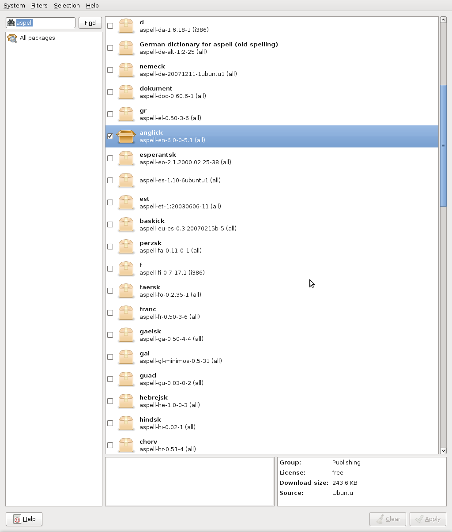Enable the nemeck aspell-de checkbox
Image resolution: width=452 pixels, height=532 pixels.
(110, 70)
